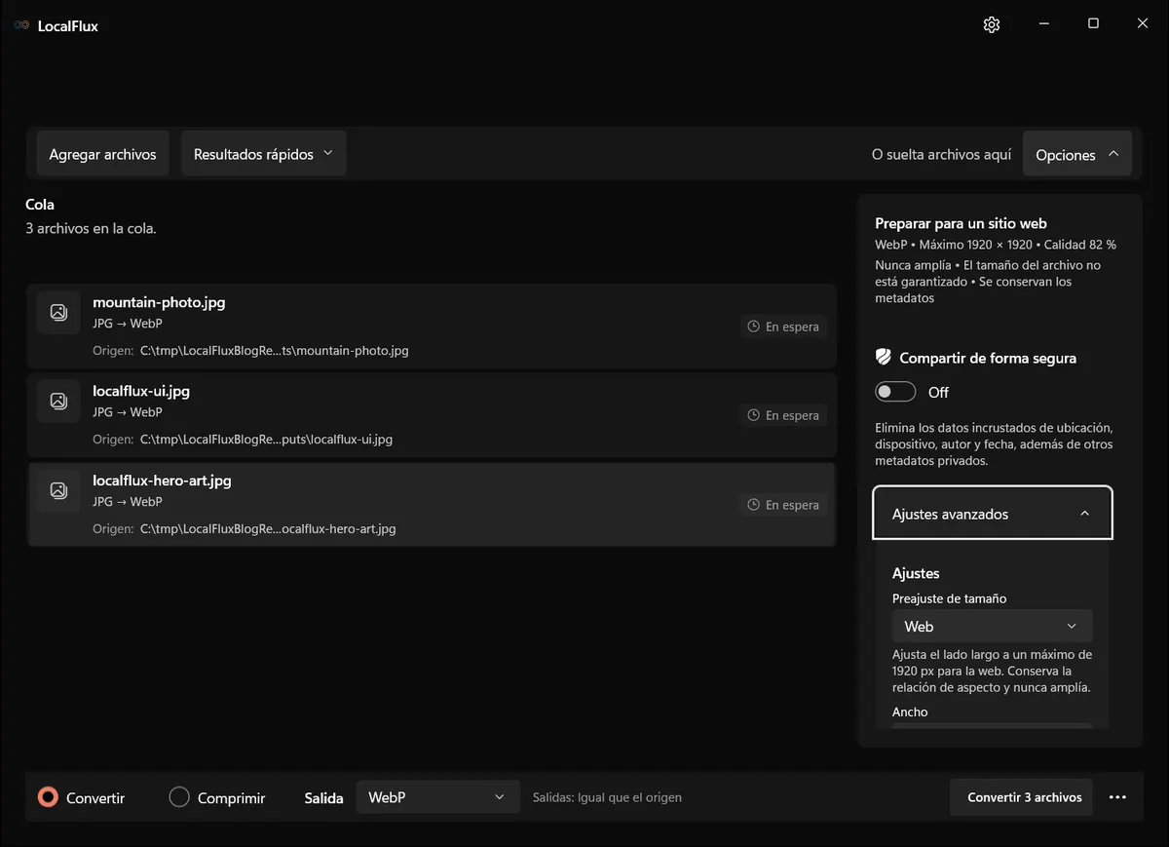Collapse the Opciones panel
The image size is (1169, 847).
coord(1077,154)
